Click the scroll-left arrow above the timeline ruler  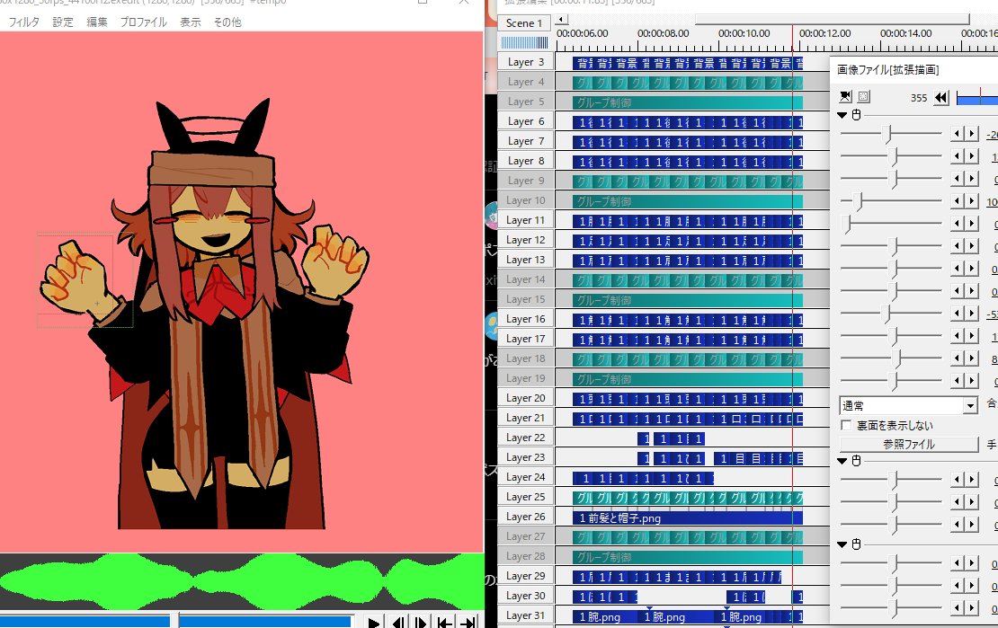coord(561,20)
